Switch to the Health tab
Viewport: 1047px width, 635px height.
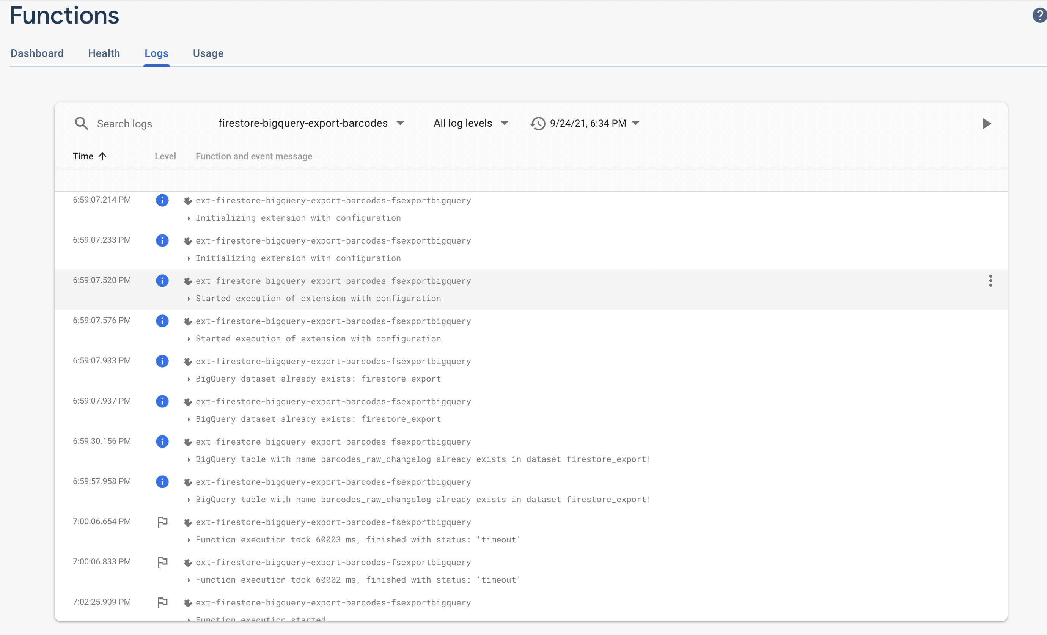104,53
